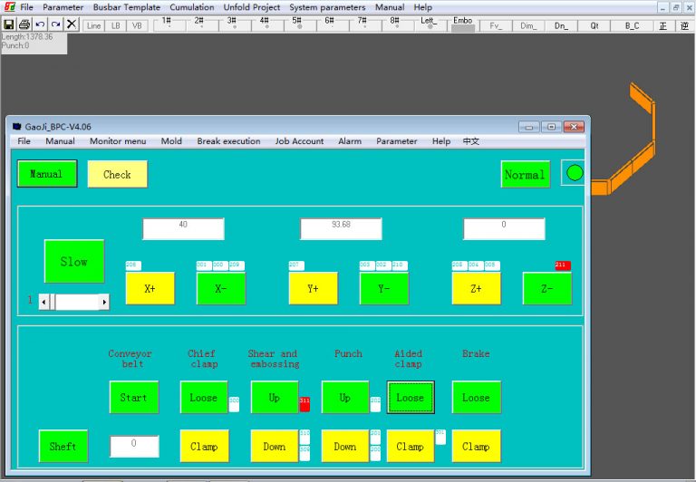The height and width of the screenshot is (482, 696).
Task: Select the Embo embossing toolbar button
Action: pyautogui.click(x=462, y=24)
